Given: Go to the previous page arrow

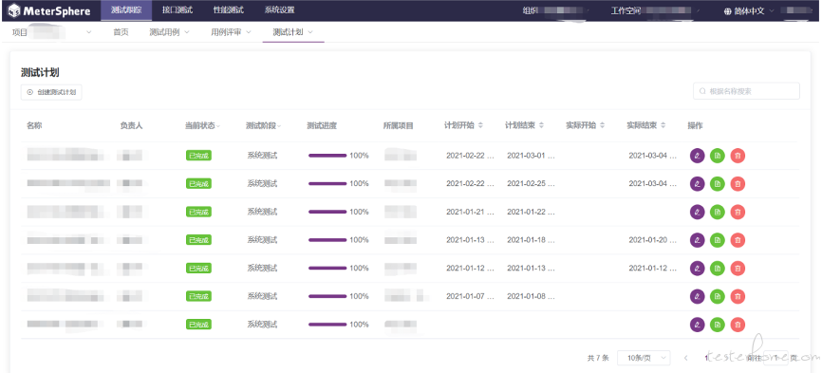Looking at the screenshot, I should (685, 359).
